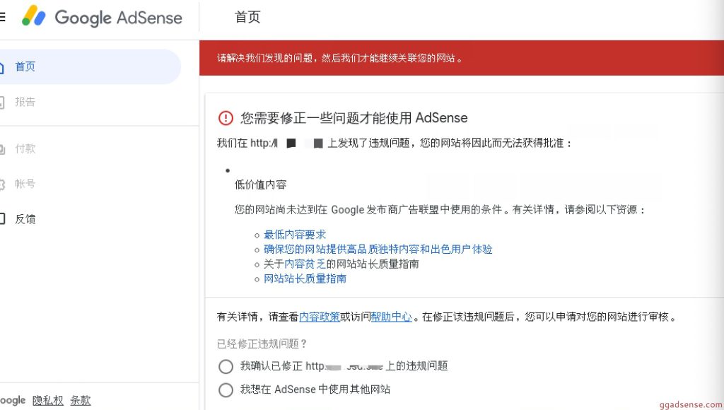
Task: Click the red warning alert icon
Action: 226,118
